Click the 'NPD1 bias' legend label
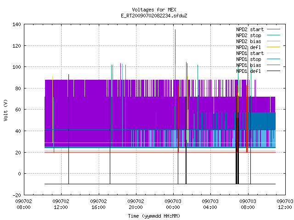This screenshot has width=294, height=220. [x=249, y=65]
